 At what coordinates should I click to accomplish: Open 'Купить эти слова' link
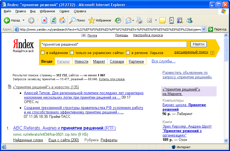112,79
